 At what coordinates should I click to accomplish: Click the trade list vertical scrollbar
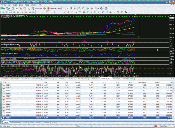(x=173, y=100)
